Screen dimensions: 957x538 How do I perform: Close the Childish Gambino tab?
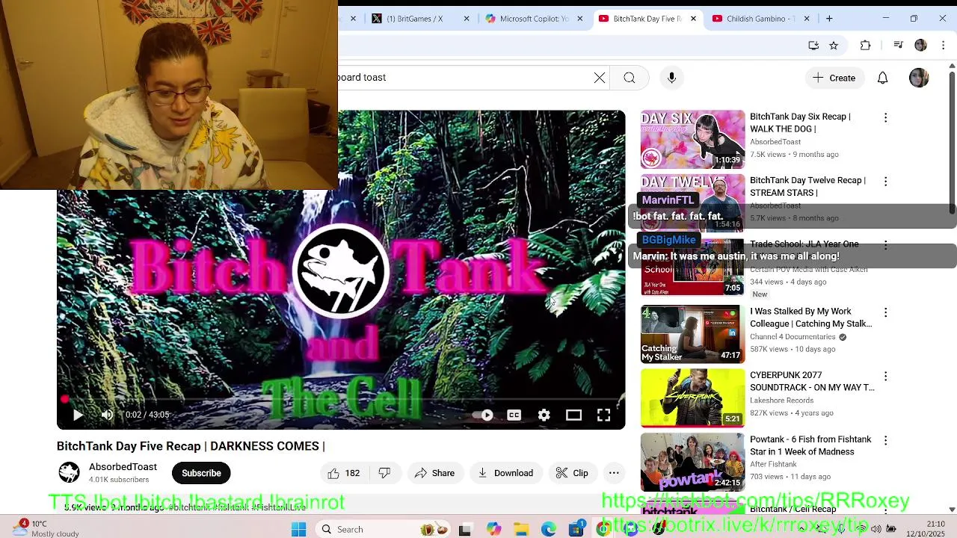pyautogui.click(x=807, y=19)
